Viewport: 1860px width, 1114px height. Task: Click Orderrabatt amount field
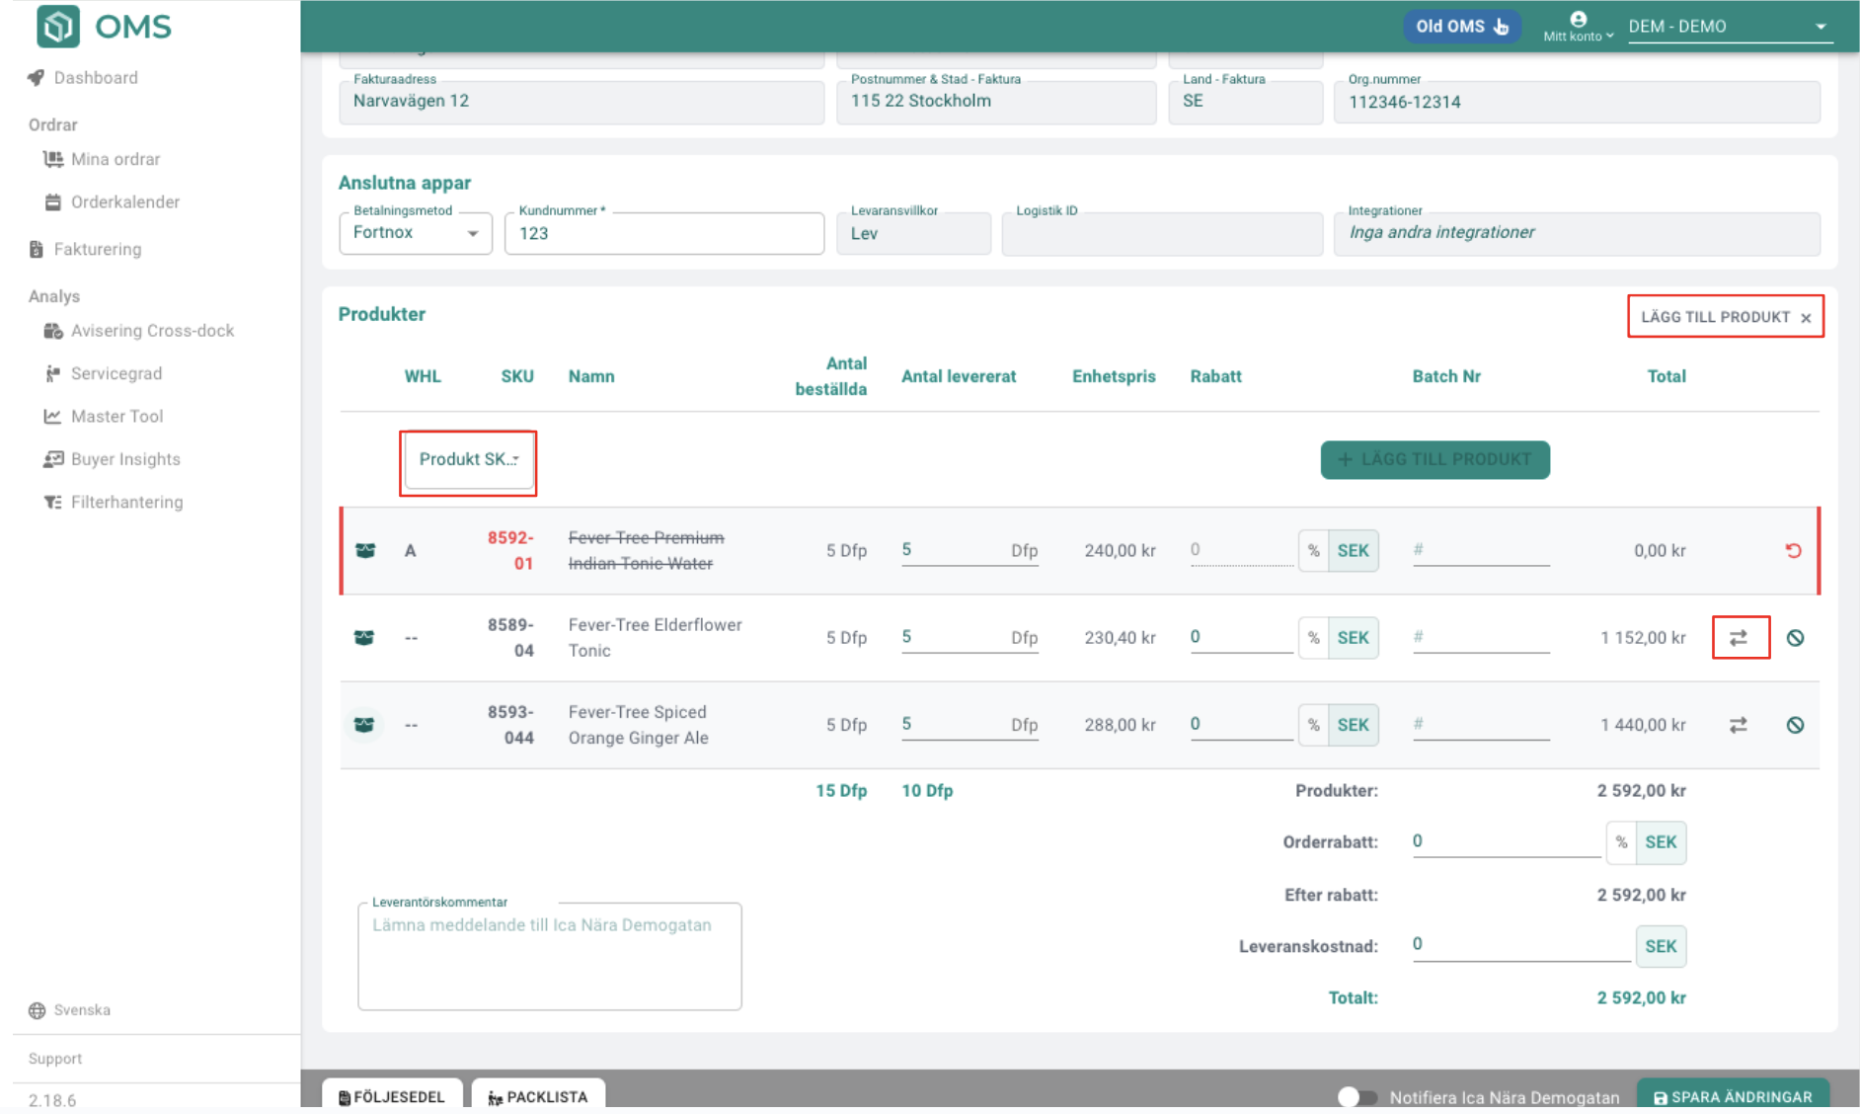(1506, 841)
